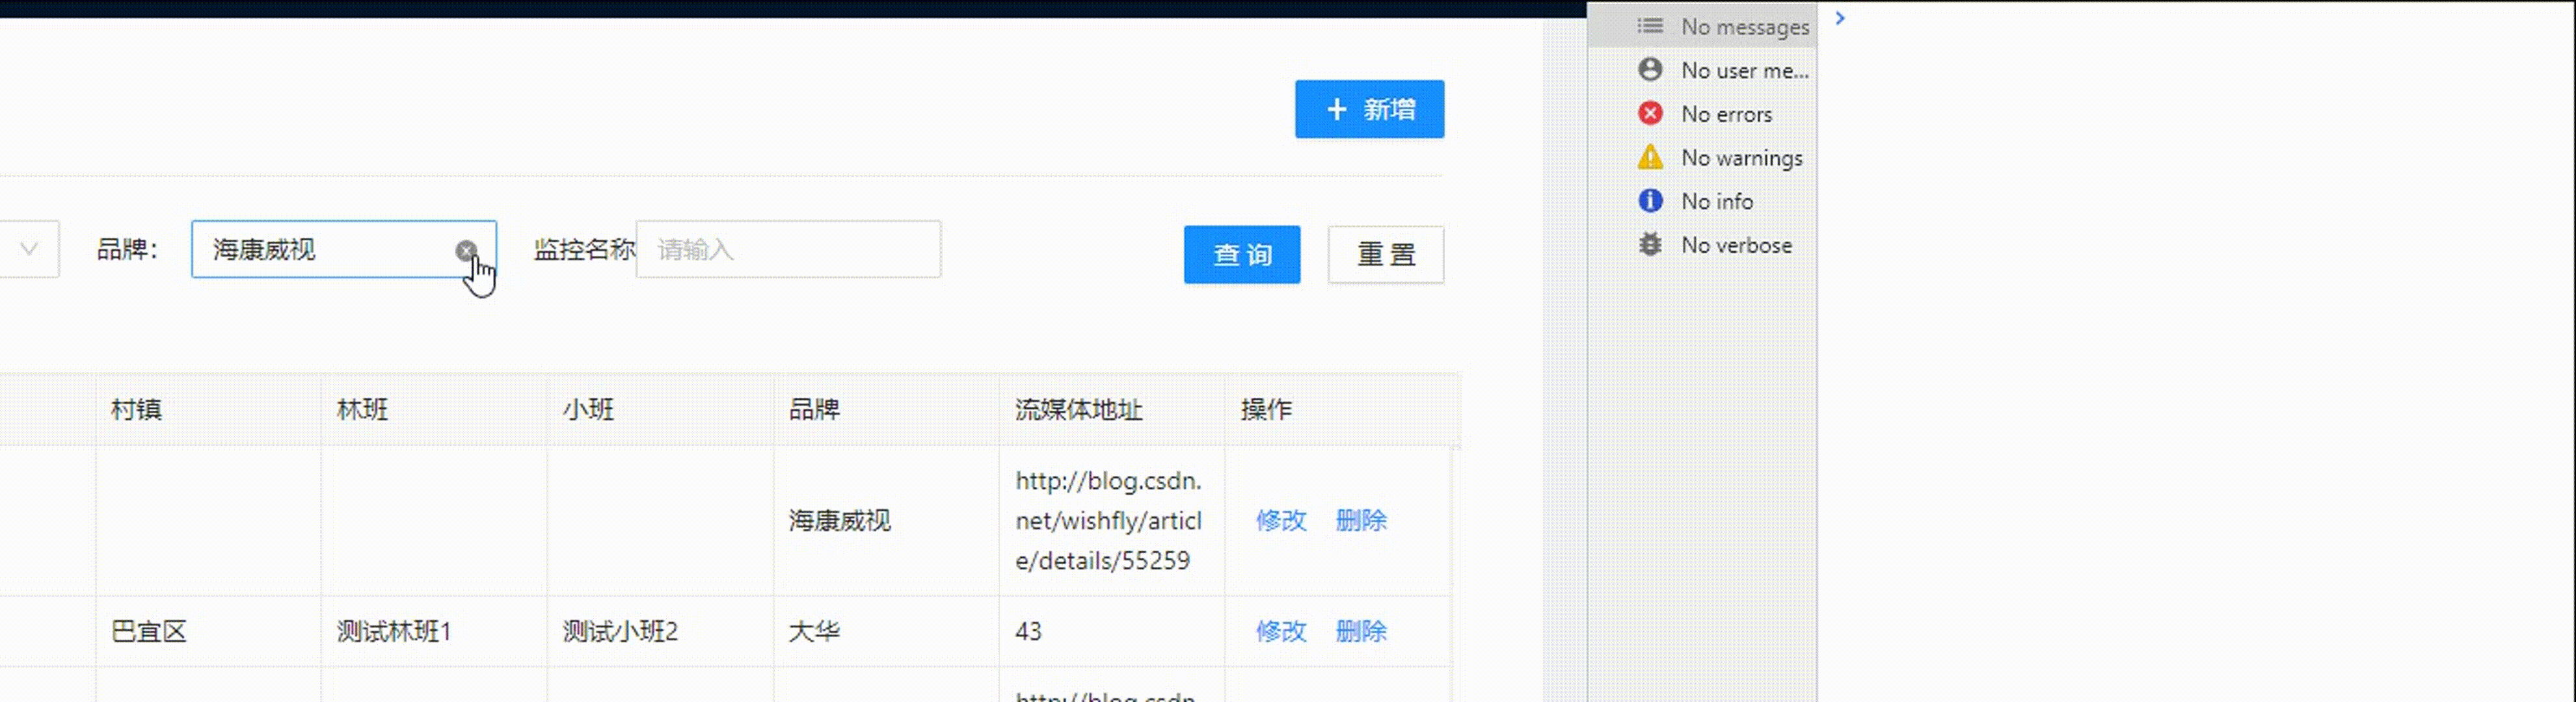Image resolution: width=2576 pixels, height=702 pixels.
Task: Click the 流媒体地址 column header
Action: click(x=1078, y=409)
